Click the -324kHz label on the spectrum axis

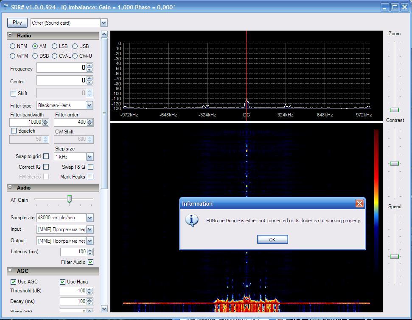(207, 115)
